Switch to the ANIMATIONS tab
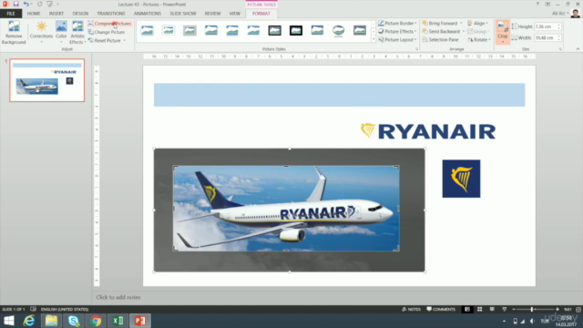 click(148, 14)
